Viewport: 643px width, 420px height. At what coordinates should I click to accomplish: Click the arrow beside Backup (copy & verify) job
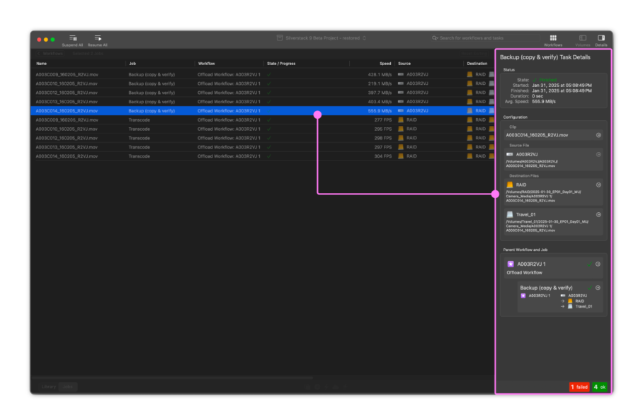pyautogui.click(x=598, y=288)
